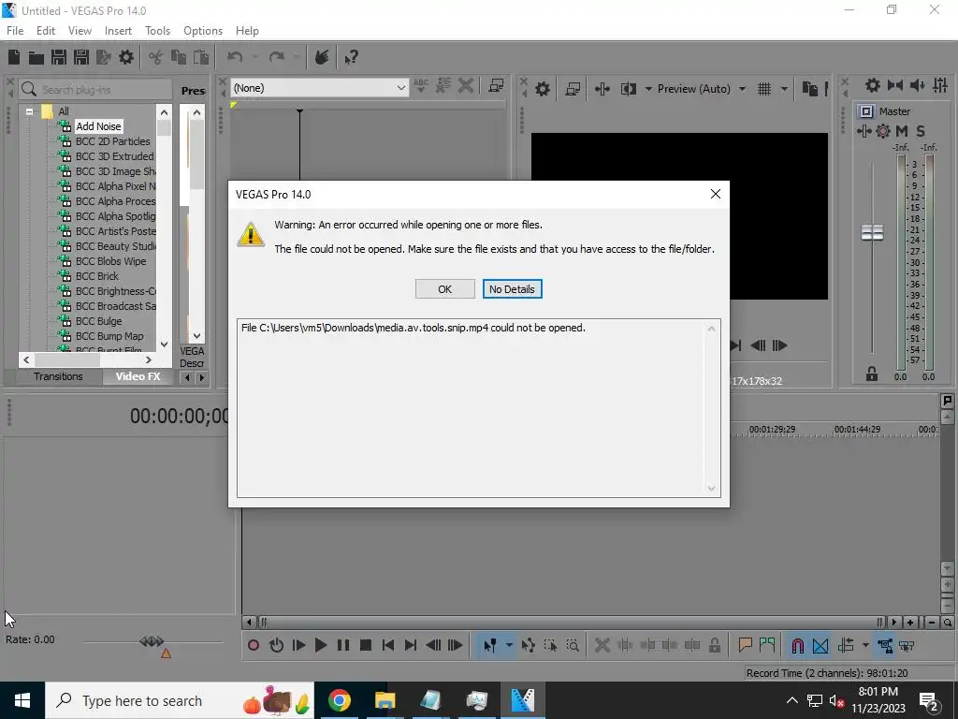Select BCC Bump Map plug-in
This screenshot has height=719, width=958.
(x=109, y=336)
